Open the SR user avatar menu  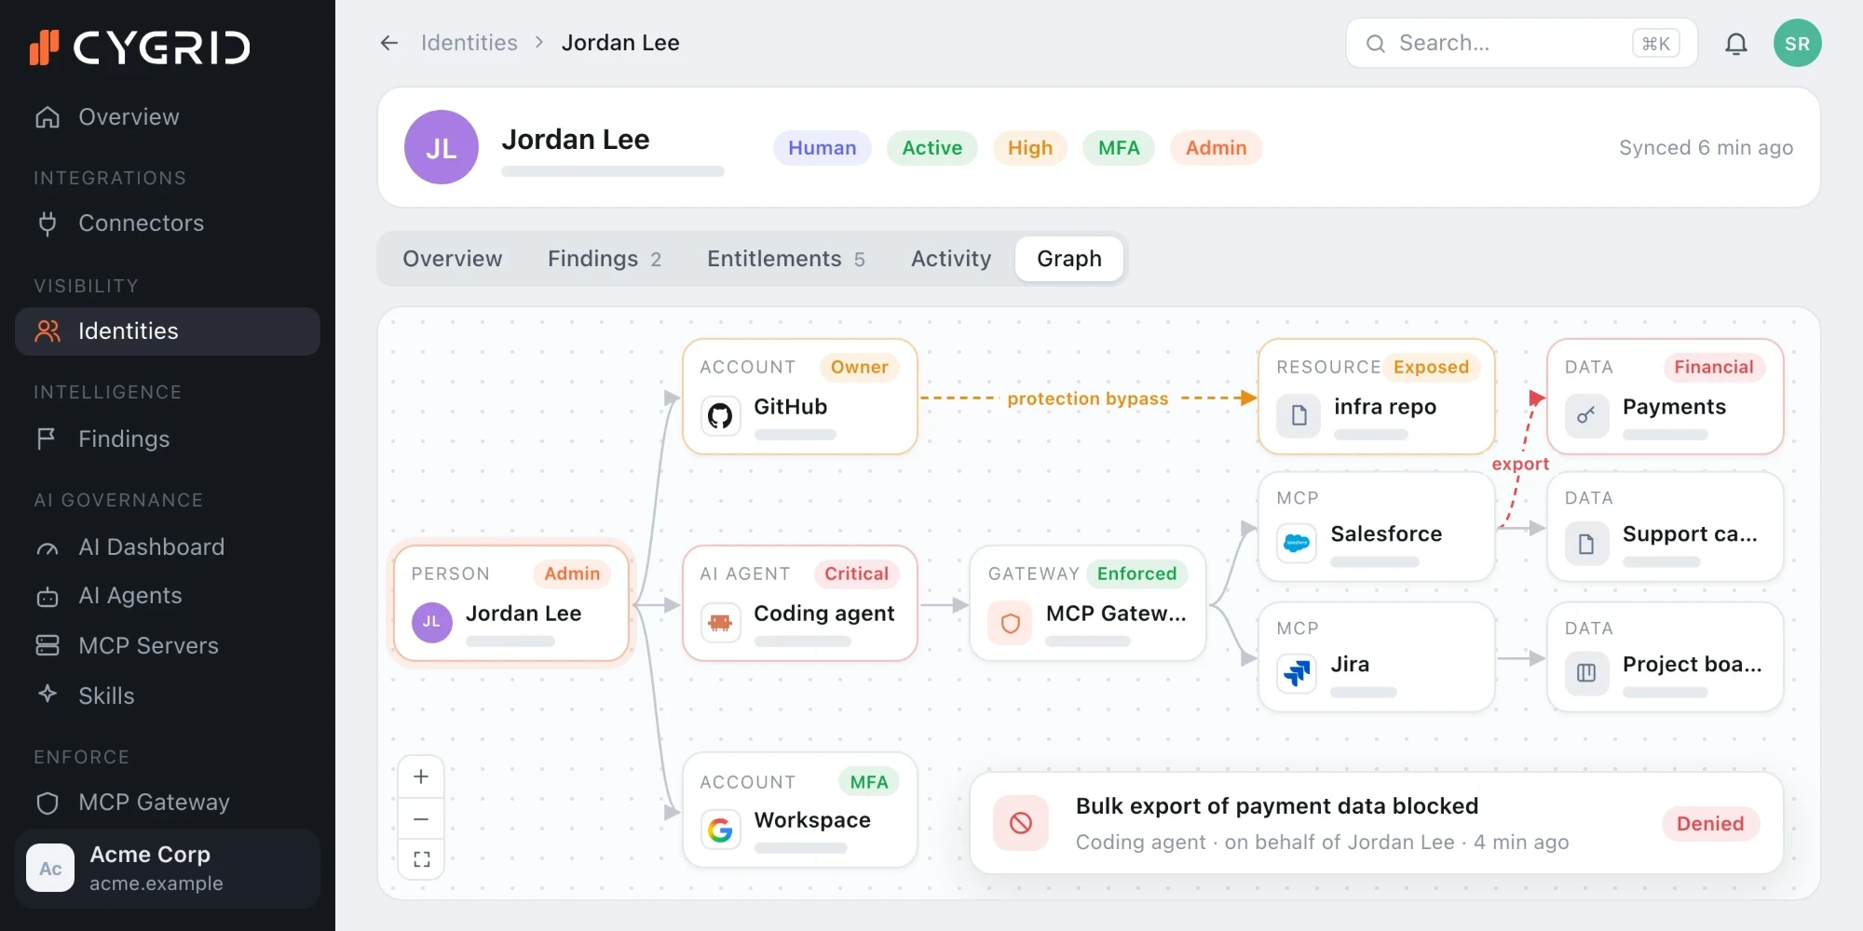(1797, 43)
